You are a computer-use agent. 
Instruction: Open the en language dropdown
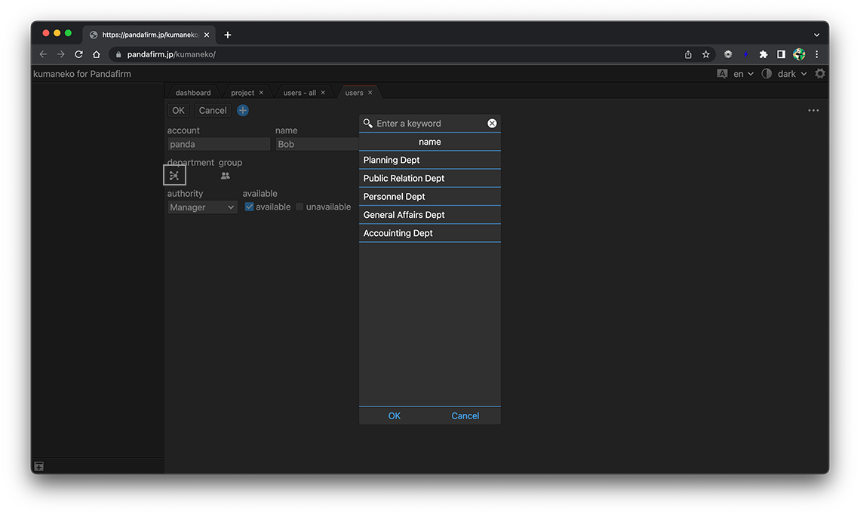click(742, 74)
